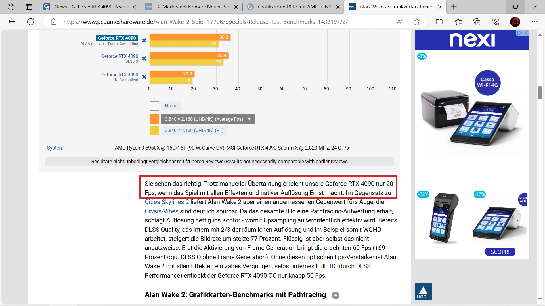Remove the RTX 4090 DLSS Q entry
Viewport: 545px width, 306px height.
[x=144, y=59]
